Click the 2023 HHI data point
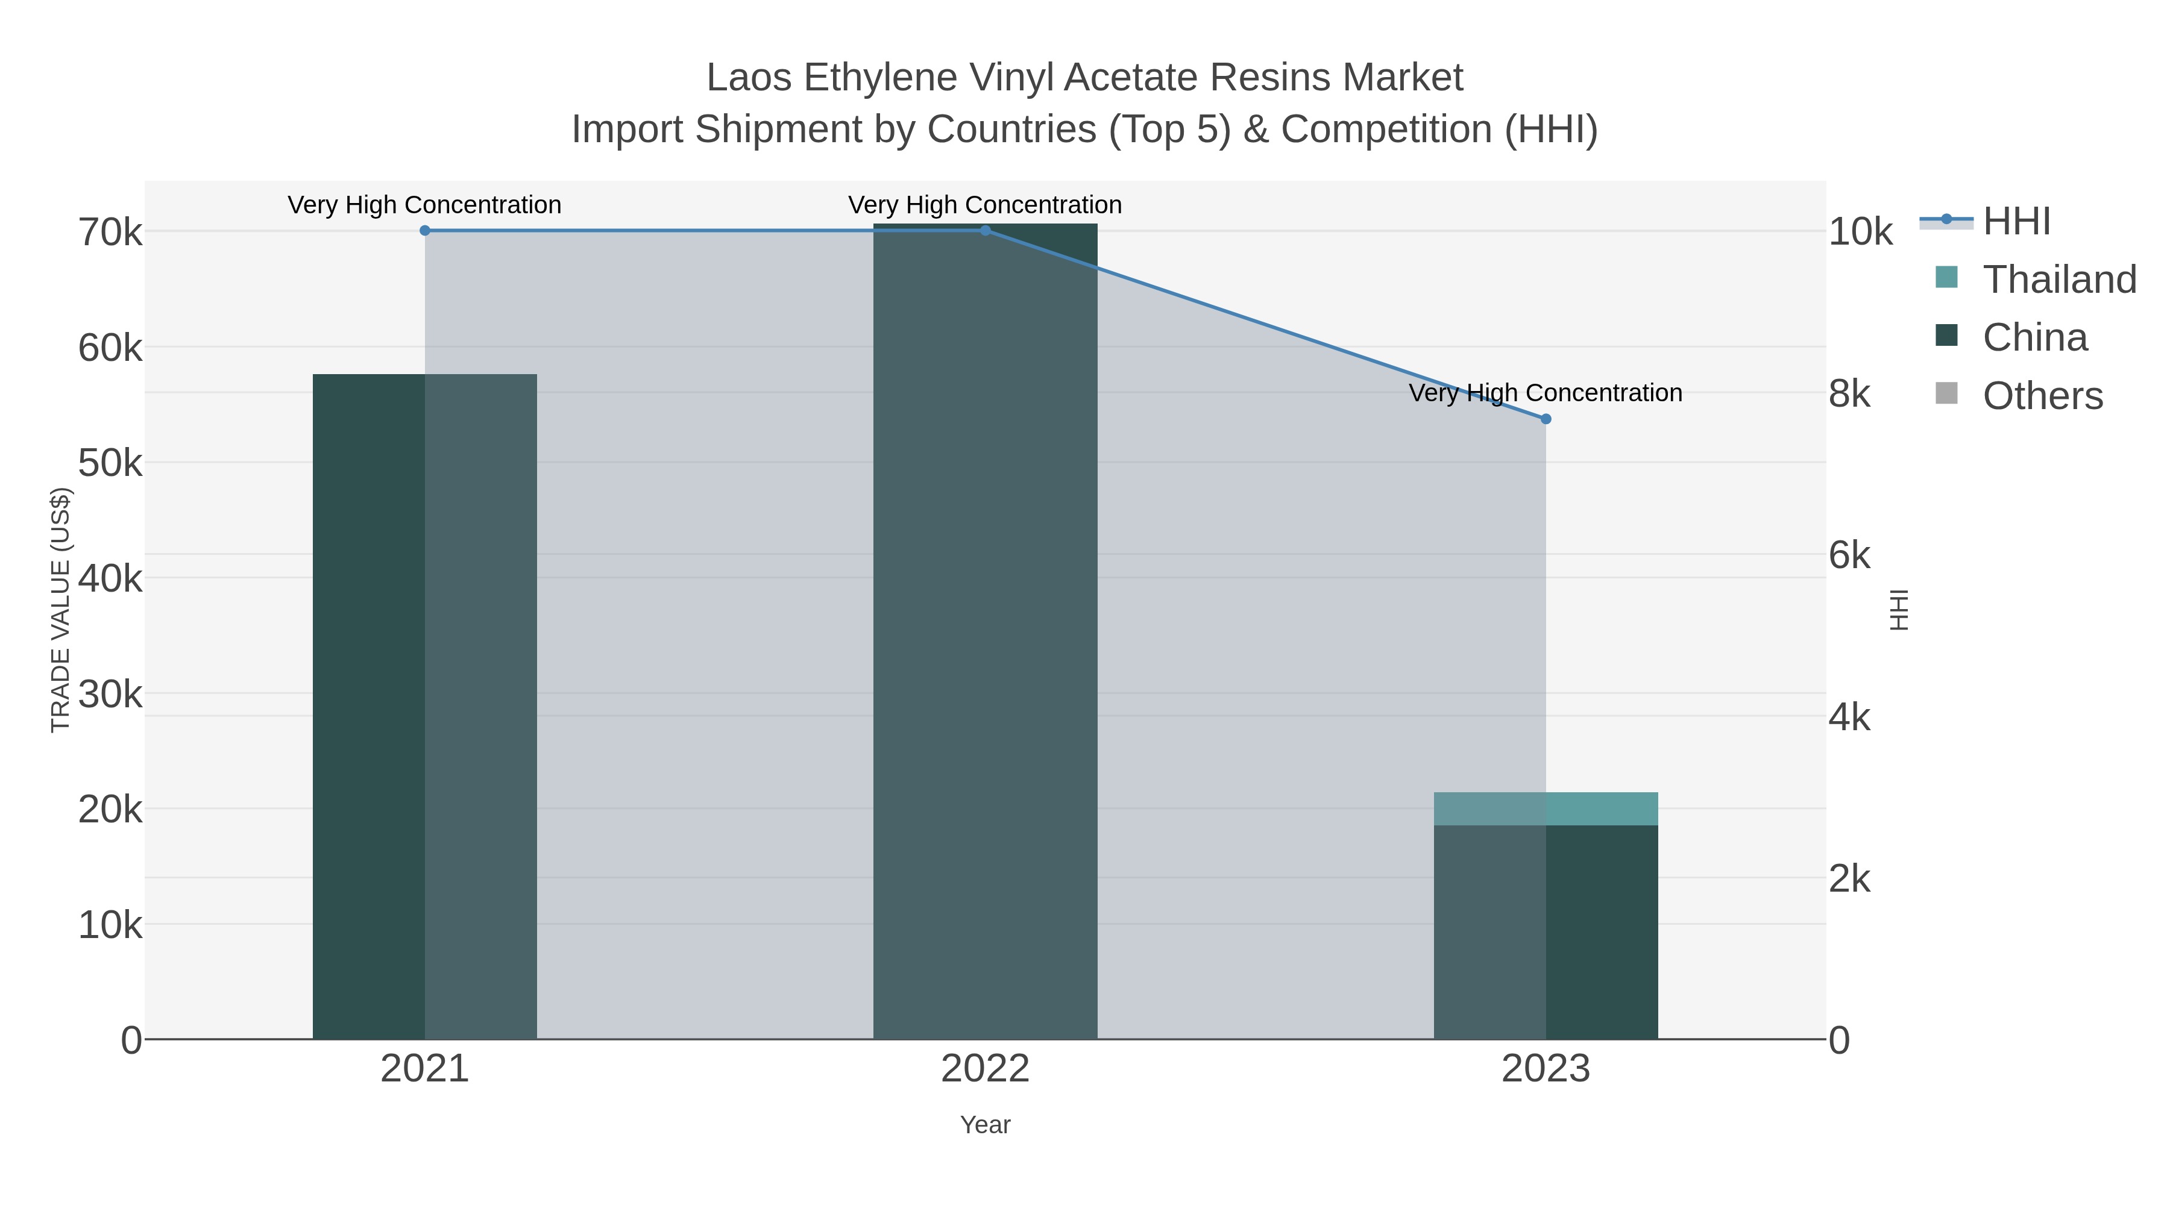The height and width of the screenshot is (1220, 2170). 1546,419
